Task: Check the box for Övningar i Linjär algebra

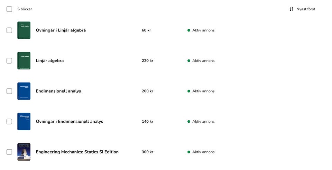Action: point(9,30)
